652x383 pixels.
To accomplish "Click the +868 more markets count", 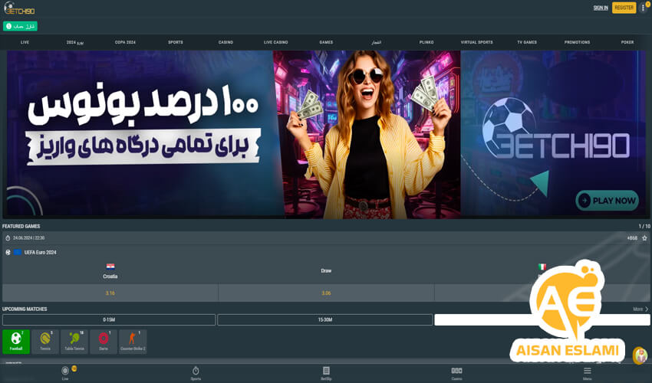I will (631, 238).
